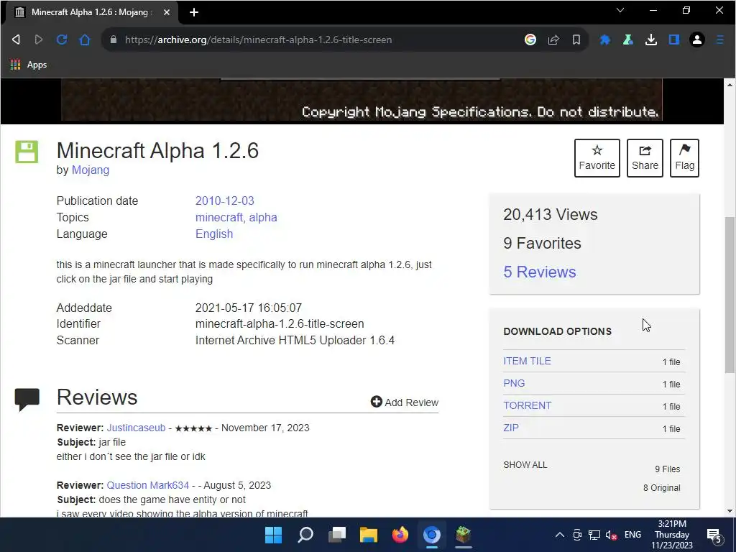
Task: Open Task View in taskbar
Action: [337, 535]
